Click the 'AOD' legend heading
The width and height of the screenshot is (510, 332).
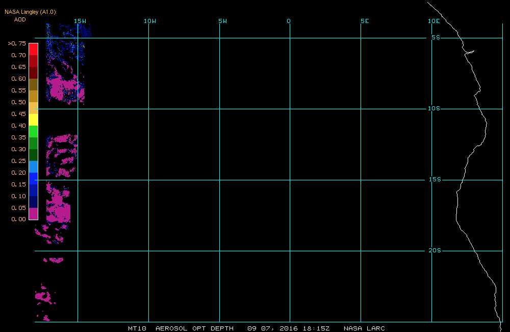(20, 19)
